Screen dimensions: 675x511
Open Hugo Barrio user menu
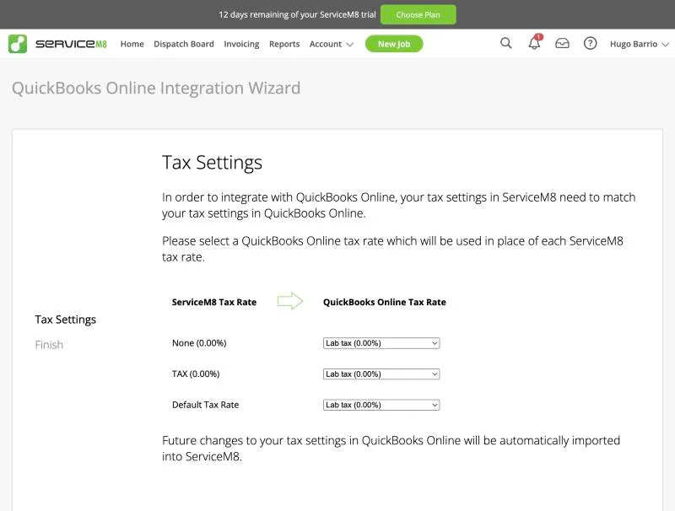(x=640, y=44)
